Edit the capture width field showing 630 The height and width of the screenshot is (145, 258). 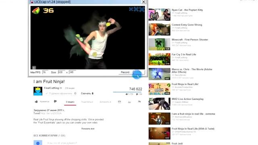[x=62, y=72]
